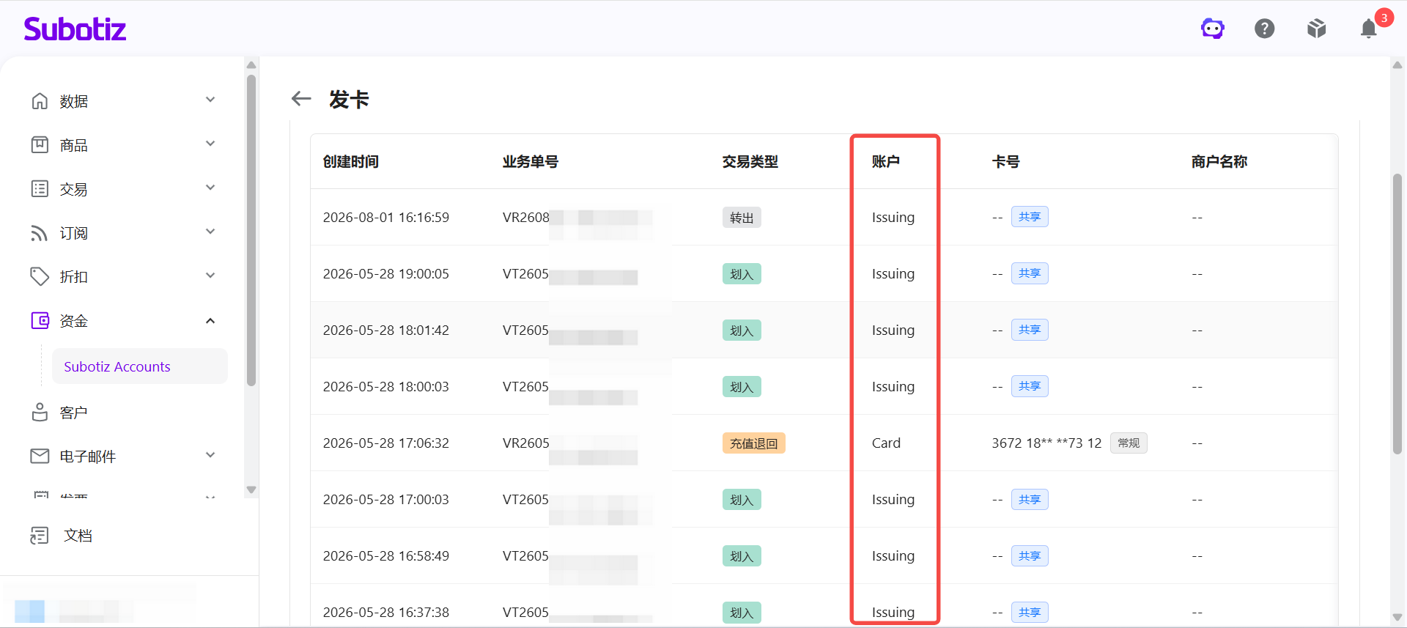Click the Card account cell
The height and width of the screenshot is (628, 1407).
(x=886, y=443)
